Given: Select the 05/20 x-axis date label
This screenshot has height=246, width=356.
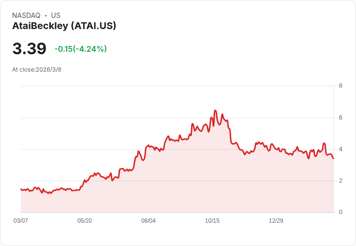Looking at the screenshot, I should (85, 221).
